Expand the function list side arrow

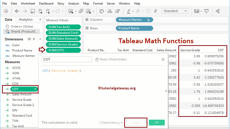pos(166,91)
